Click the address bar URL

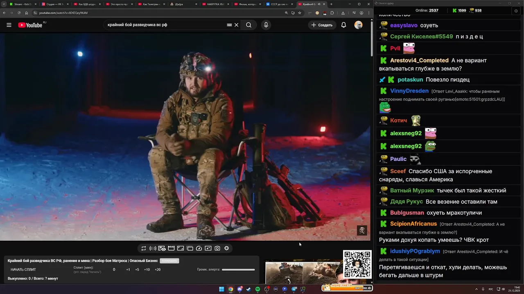click(63, 13)
